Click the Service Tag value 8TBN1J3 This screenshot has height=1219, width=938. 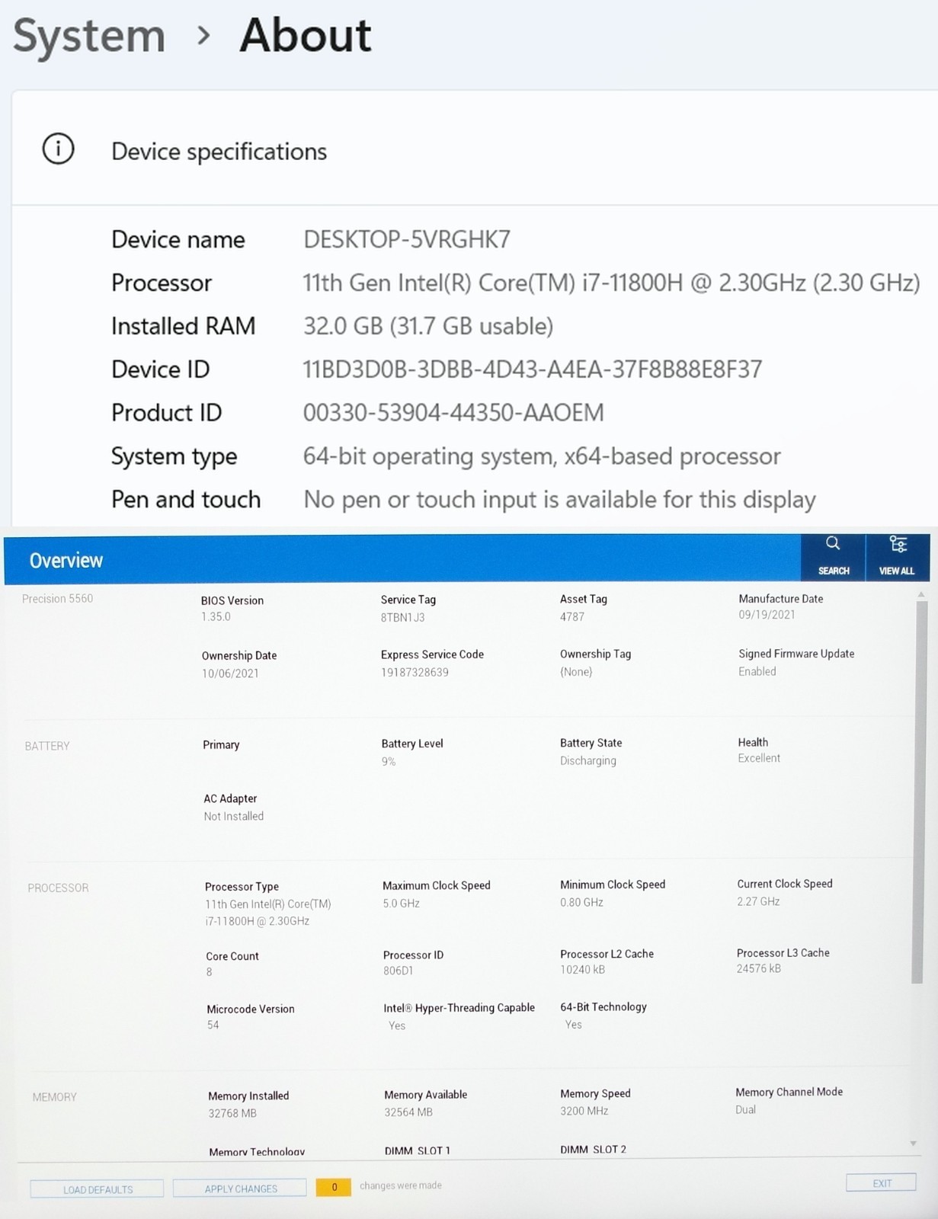[403, 617]
